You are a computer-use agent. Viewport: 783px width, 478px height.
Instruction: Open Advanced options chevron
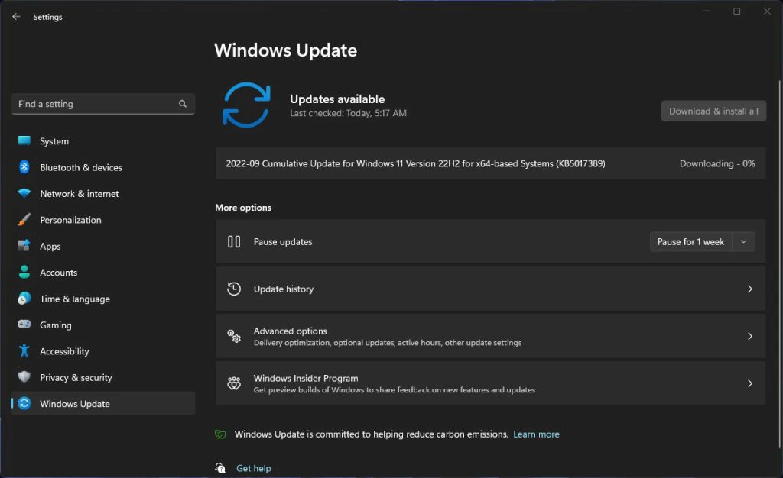pos(749,336)
